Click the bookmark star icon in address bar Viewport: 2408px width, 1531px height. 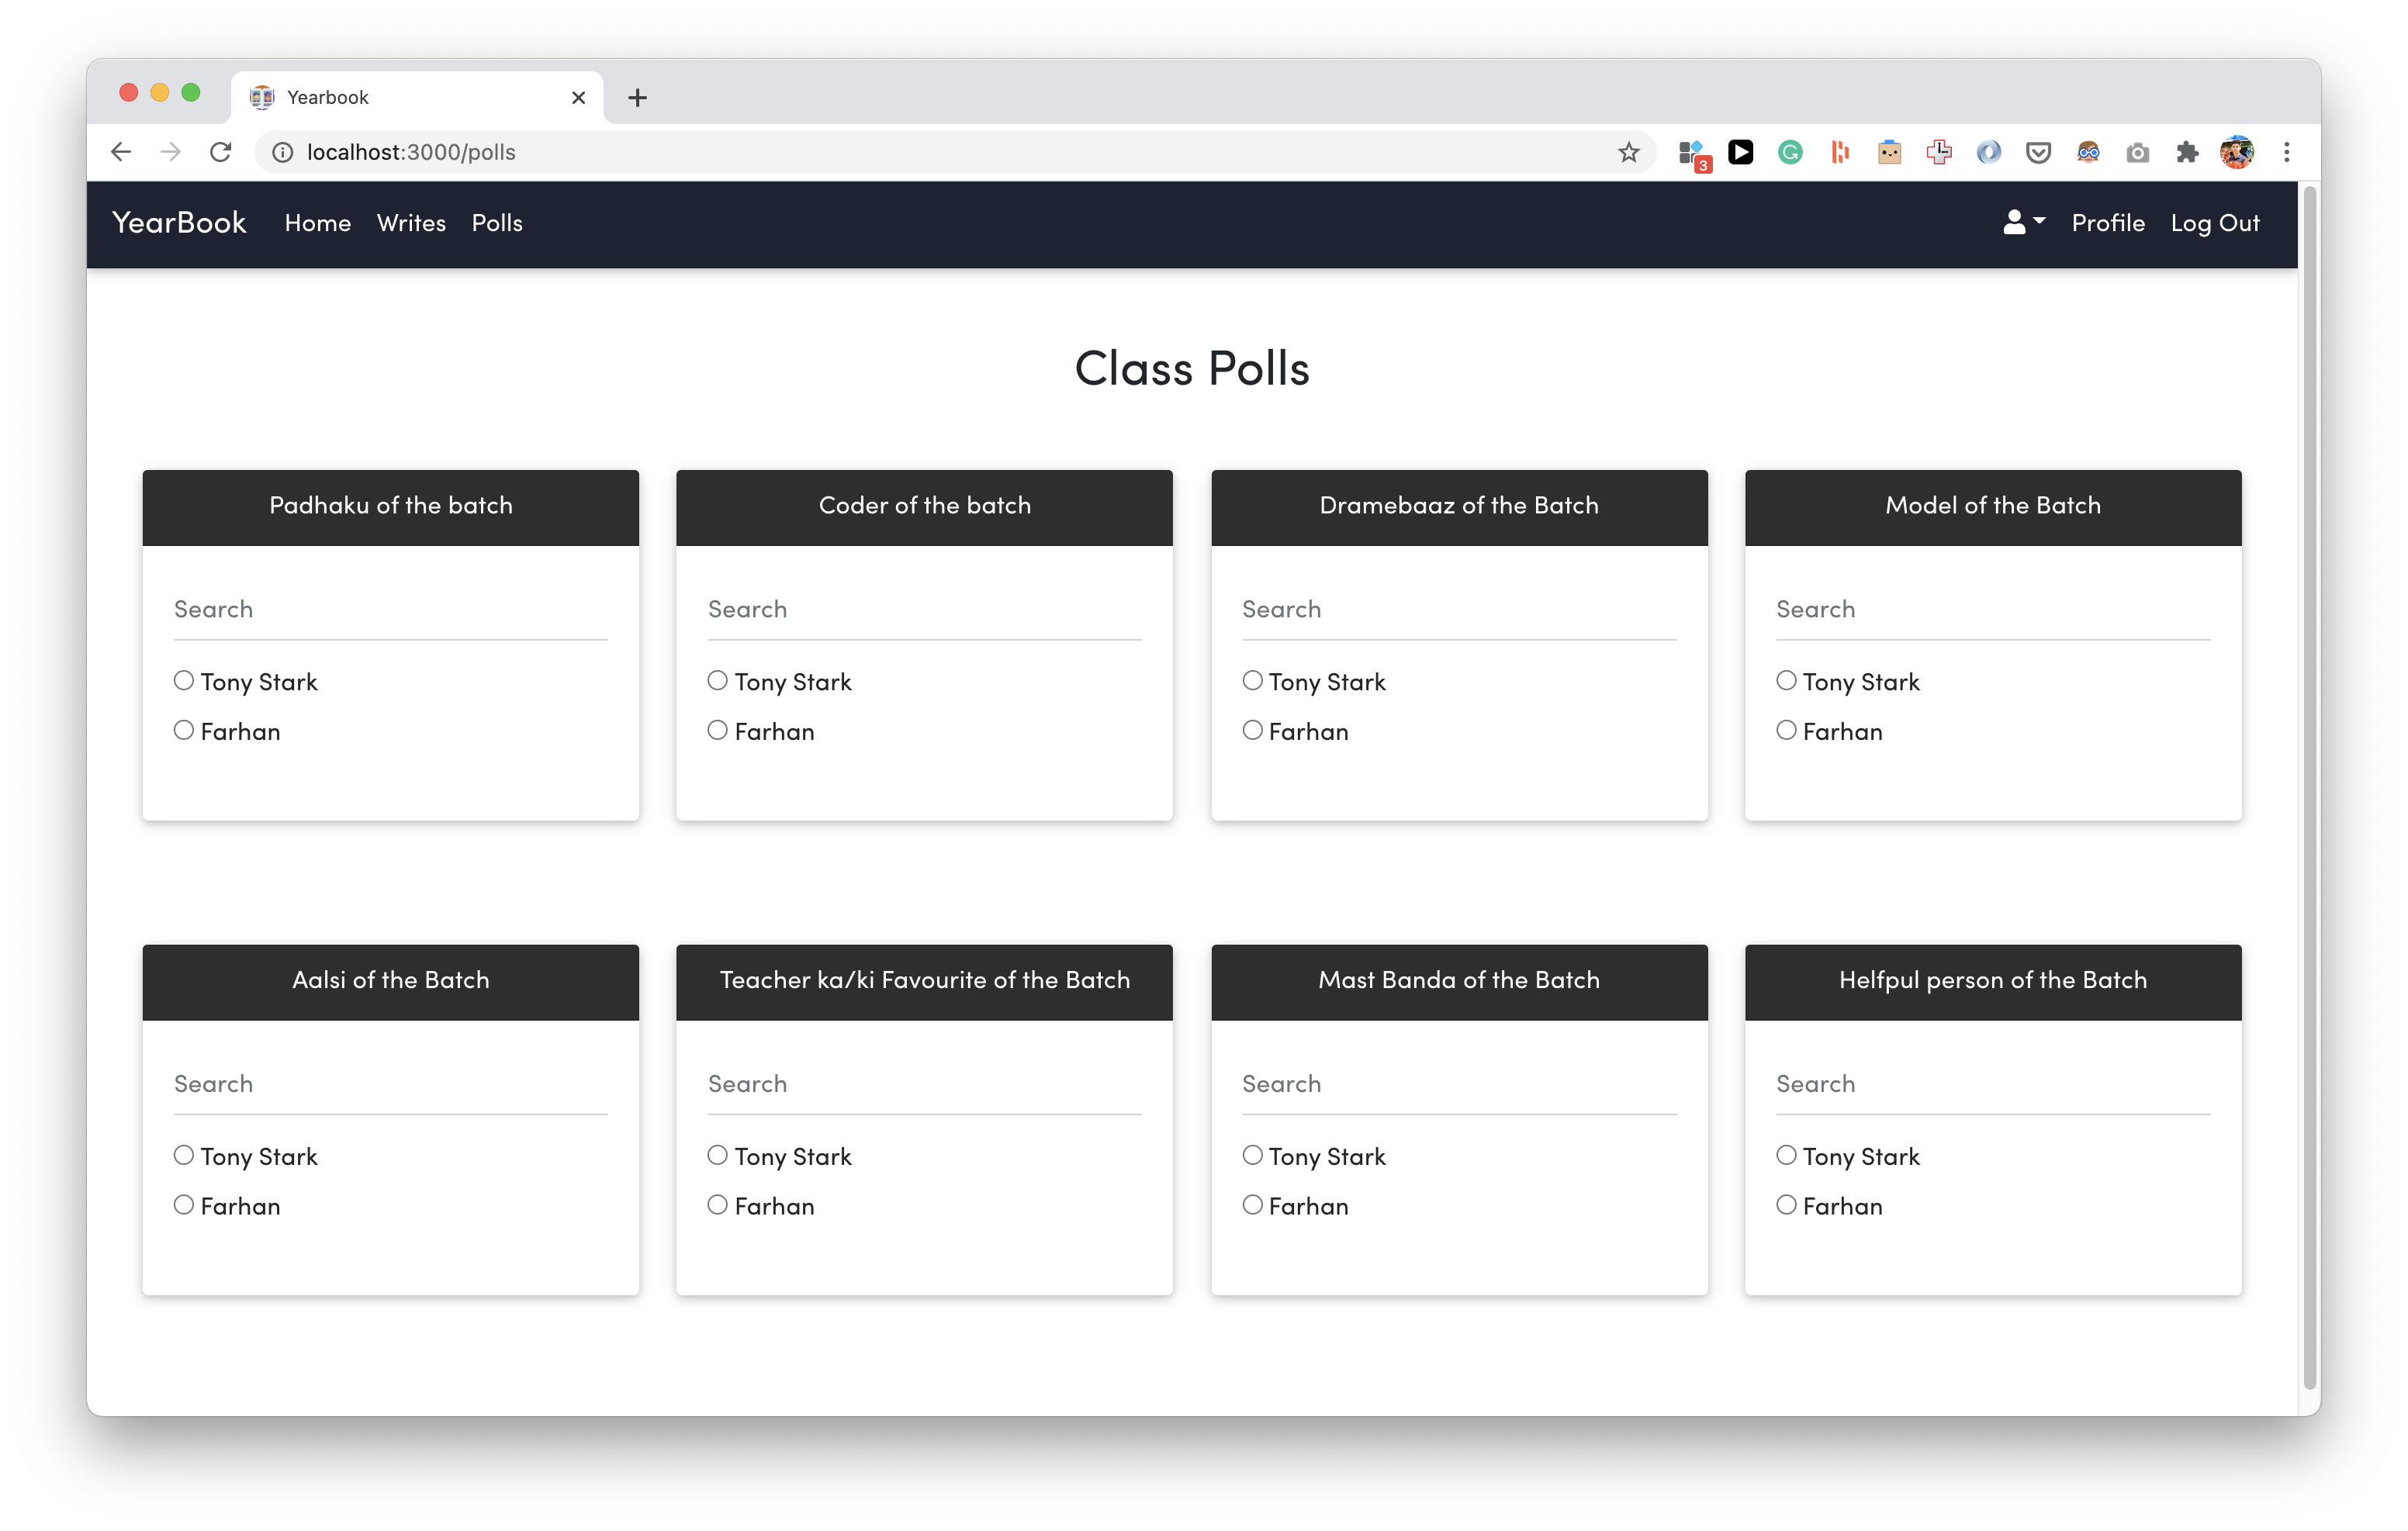(x=1628, y=152)
